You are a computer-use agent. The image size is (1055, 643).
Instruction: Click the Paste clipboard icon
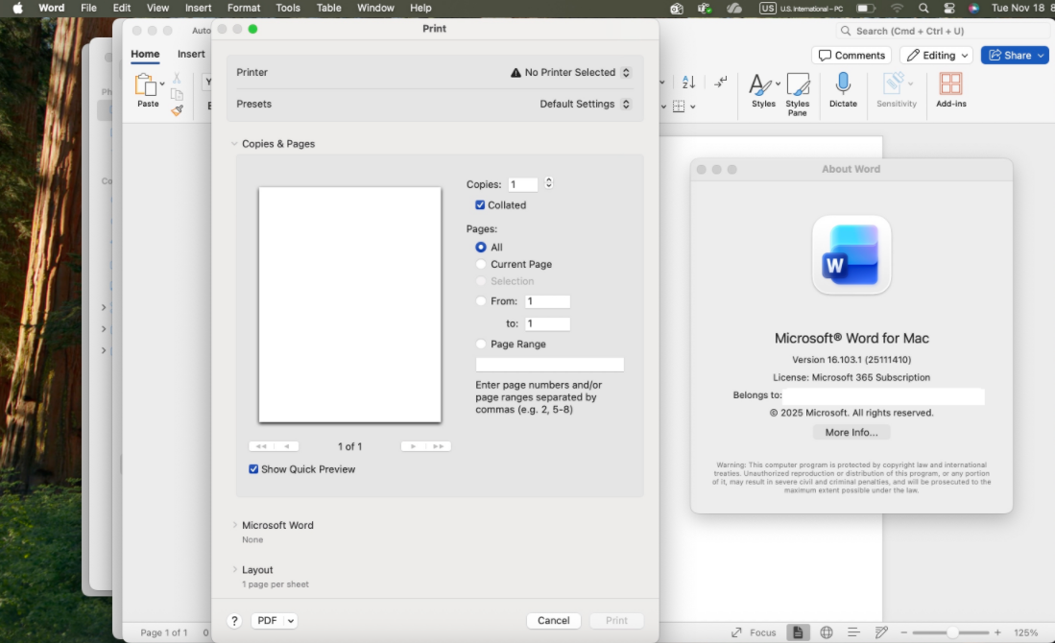coord(146,85)
